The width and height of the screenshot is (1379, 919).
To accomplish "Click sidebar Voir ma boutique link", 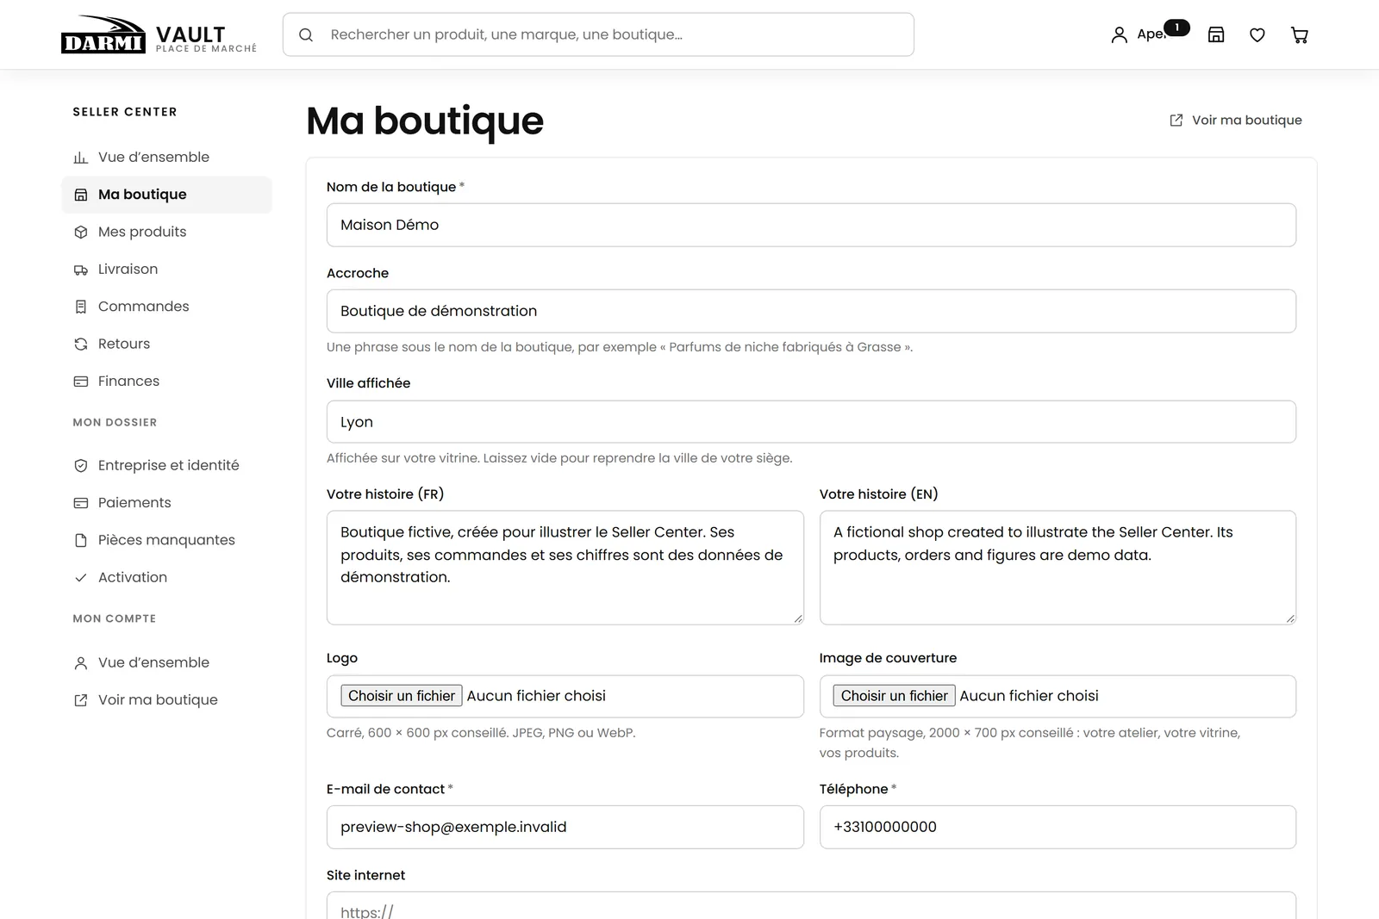I will pos(166,700).
